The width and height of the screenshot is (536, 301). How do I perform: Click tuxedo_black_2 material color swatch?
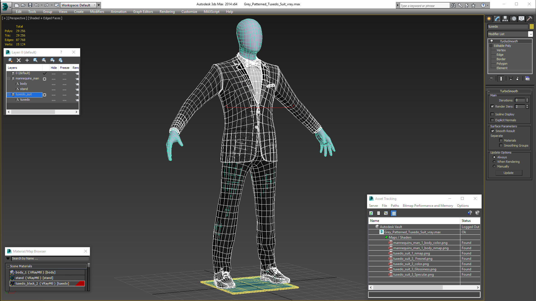pyautogui.click(x=81, y=283)
